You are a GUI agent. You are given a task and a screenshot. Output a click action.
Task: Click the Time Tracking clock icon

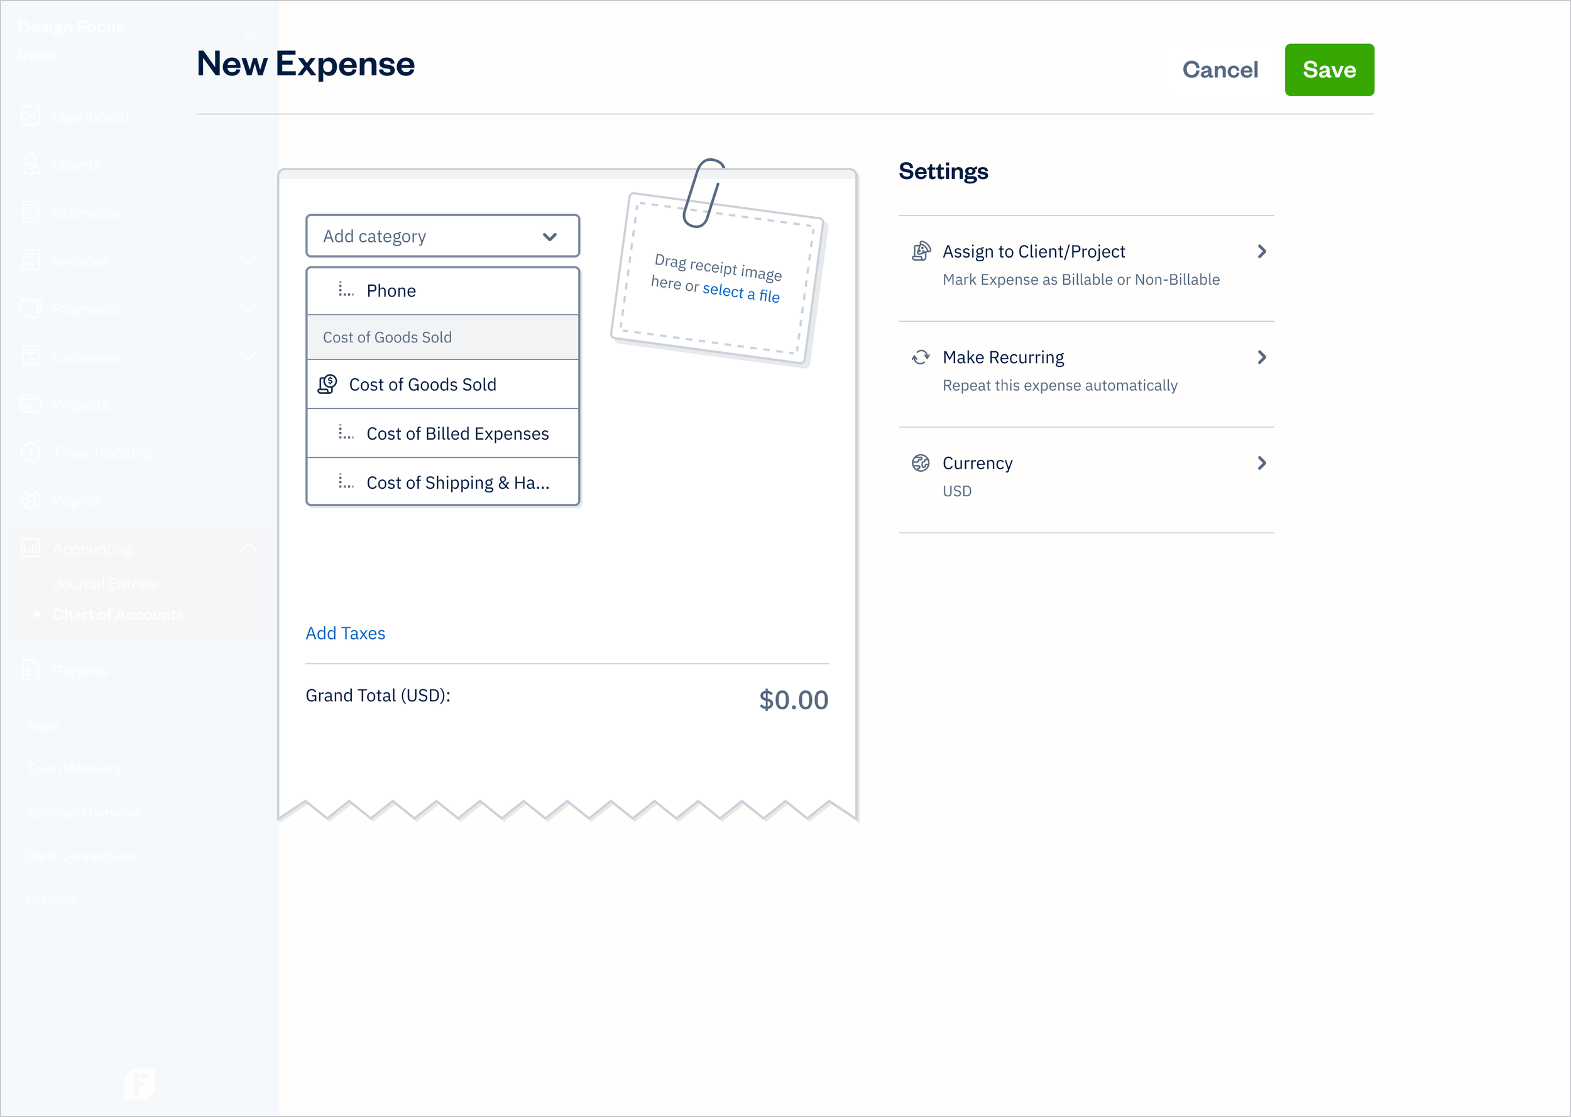pos(31,452)
